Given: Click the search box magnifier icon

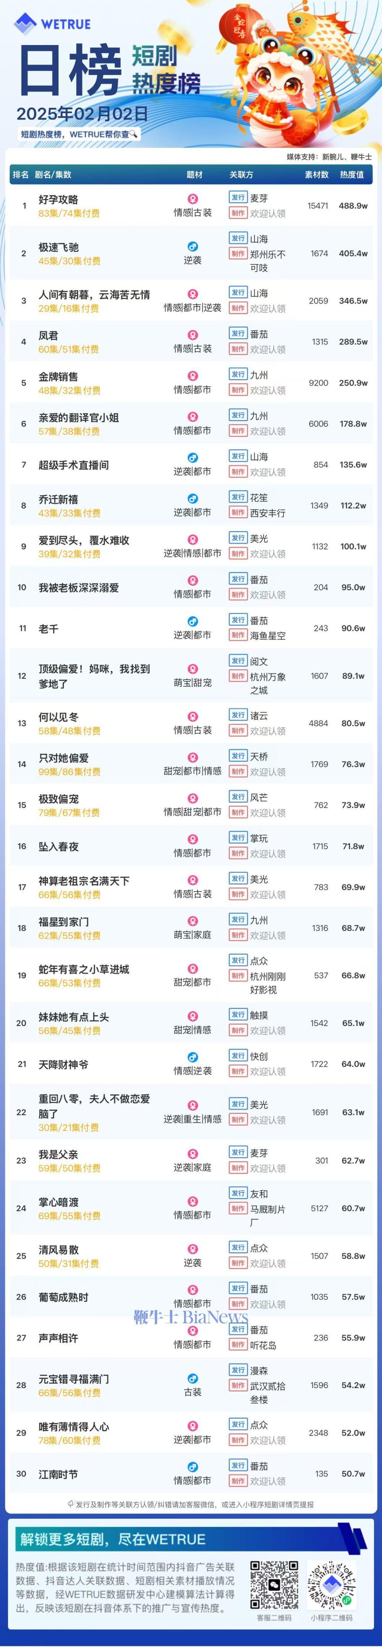Looking at the screenshot, I should [x=133, y=134].
